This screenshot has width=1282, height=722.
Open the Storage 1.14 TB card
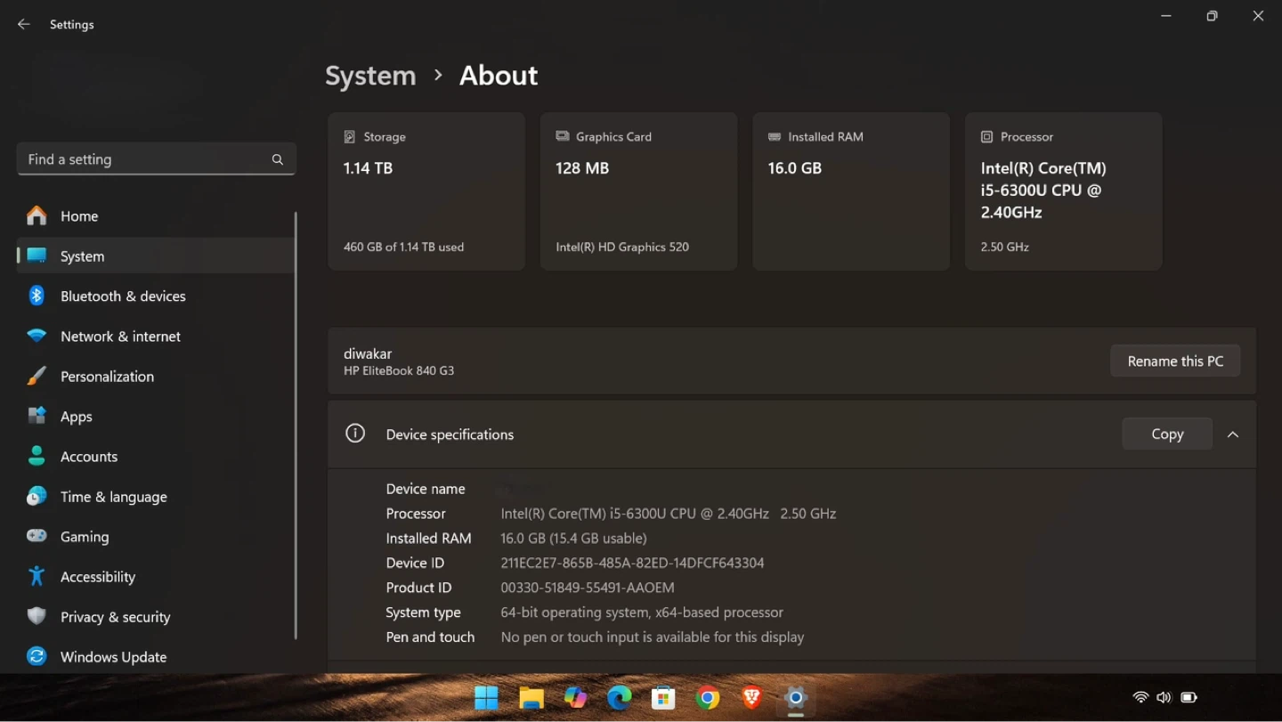click(426, 191)
